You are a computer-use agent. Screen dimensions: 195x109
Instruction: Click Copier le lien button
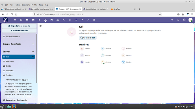pyautogui.click(x=88, y=38)
